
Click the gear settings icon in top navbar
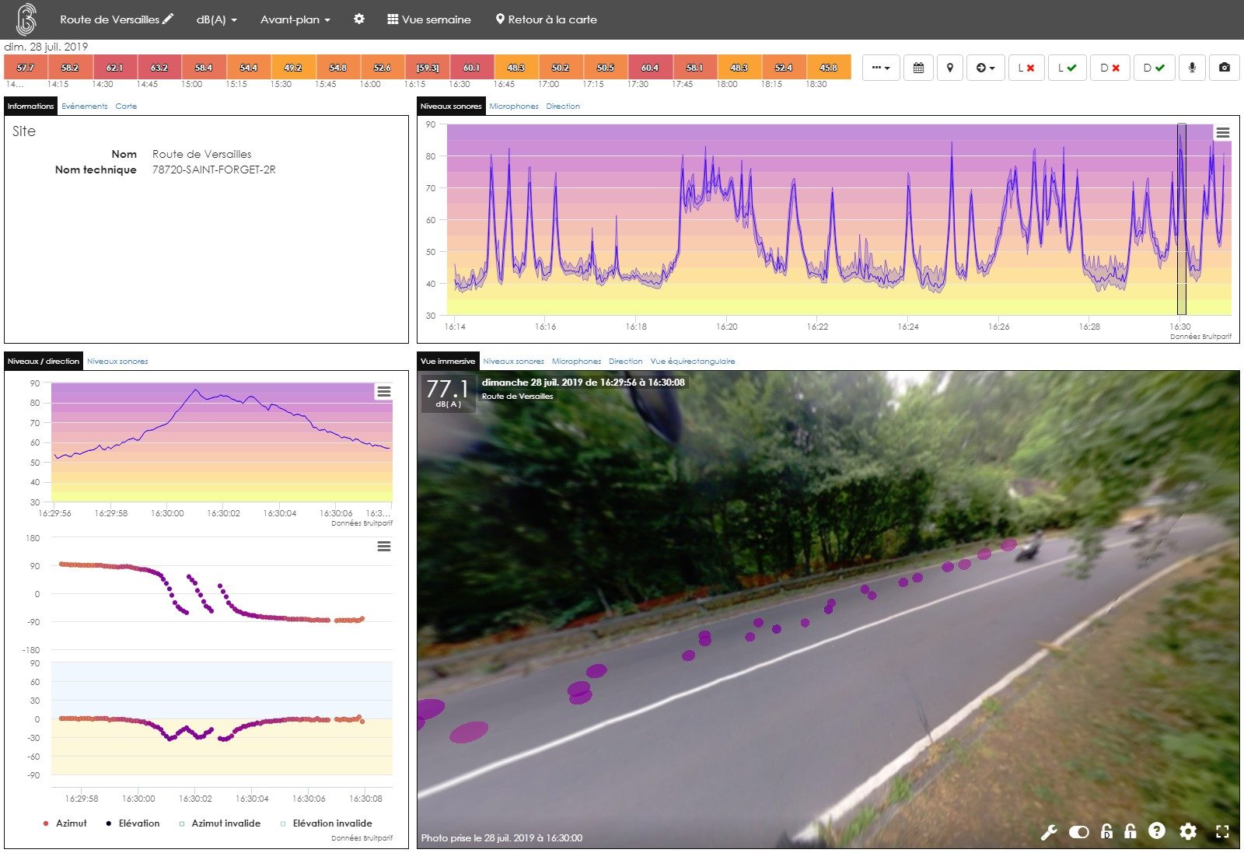[x=358, y=19]
